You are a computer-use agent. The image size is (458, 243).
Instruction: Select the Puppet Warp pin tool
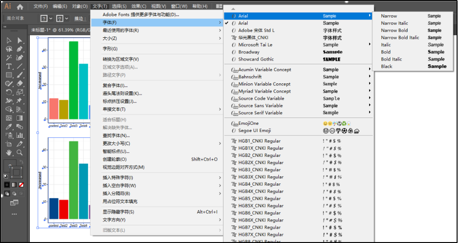coord(20,101)
